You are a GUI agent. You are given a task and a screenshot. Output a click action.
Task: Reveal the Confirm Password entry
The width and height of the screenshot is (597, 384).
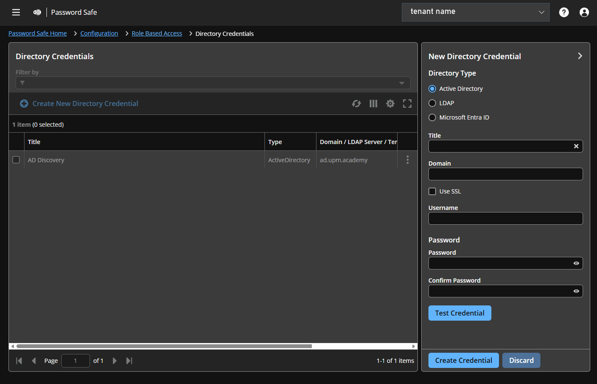576,291
